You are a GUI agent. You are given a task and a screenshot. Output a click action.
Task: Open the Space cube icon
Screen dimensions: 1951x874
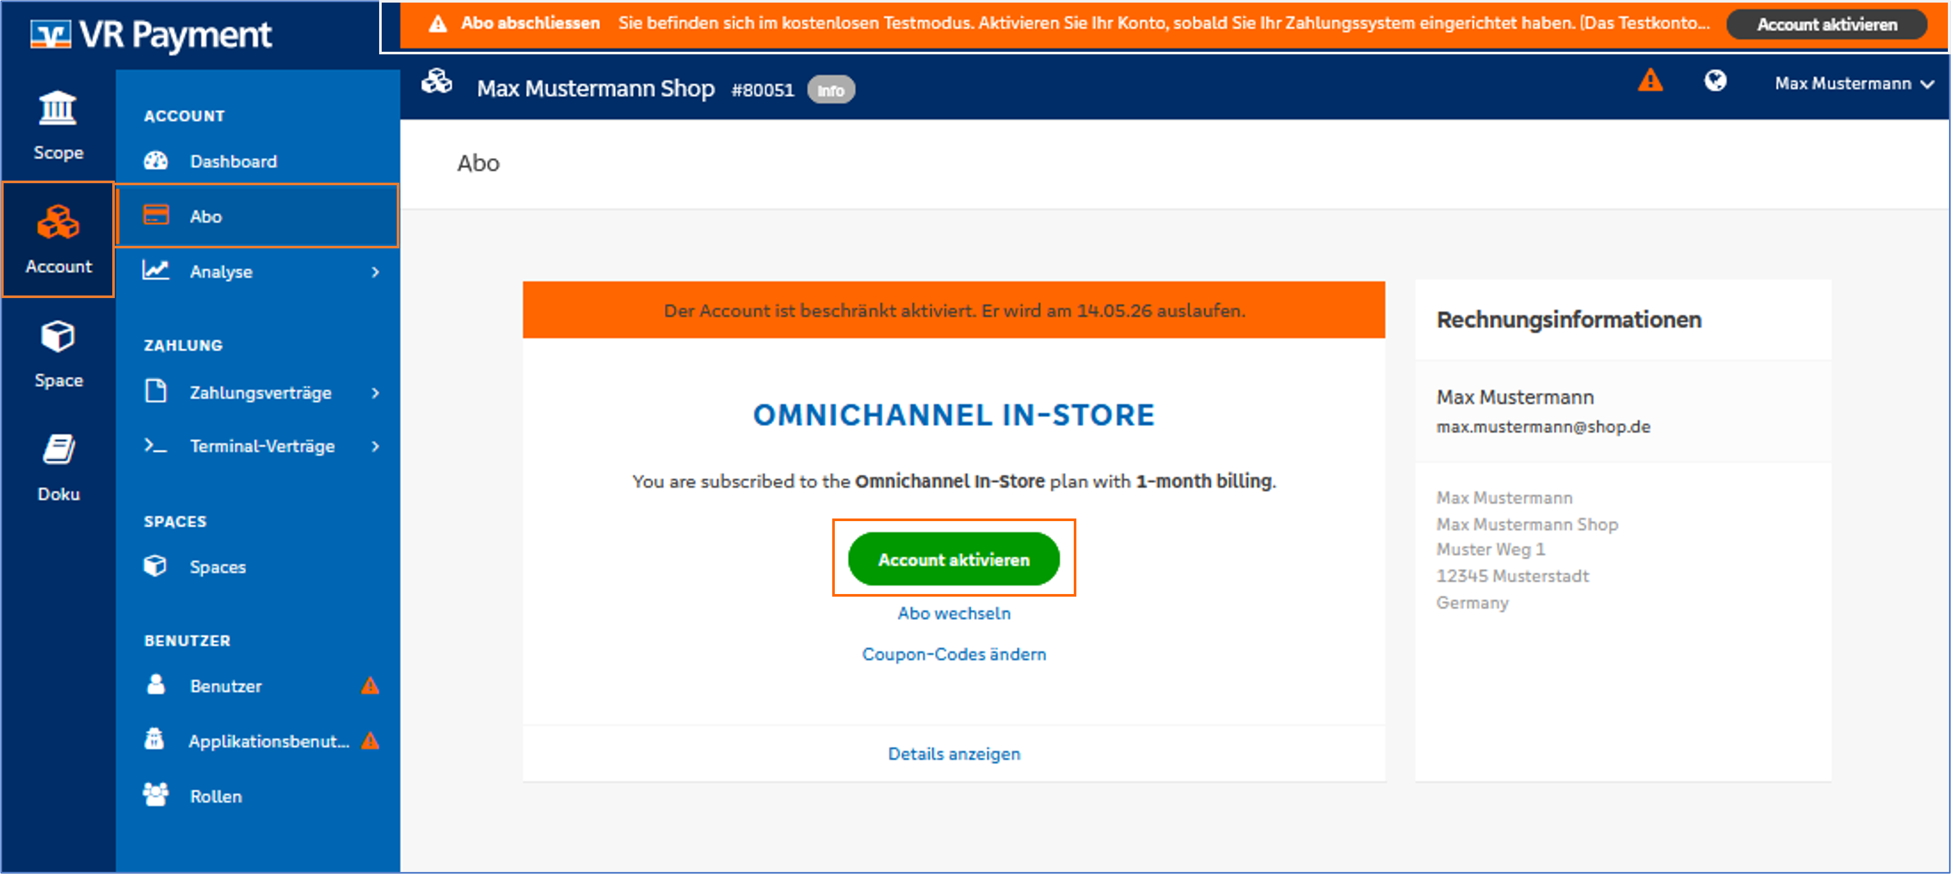(x=57, y=336)
